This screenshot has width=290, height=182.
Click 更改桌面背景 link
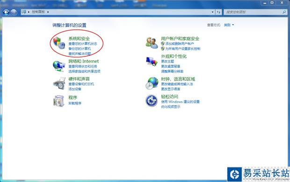[171, 66]
